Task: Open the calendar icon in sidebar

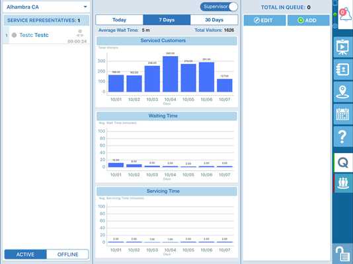Action: point(343,114)
